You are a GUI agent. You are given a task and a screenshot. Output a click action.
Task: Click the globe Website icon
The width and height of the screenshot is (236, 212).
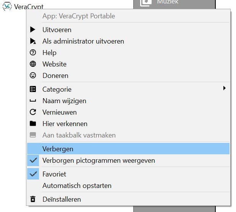pyautogui.click(x=33, y=64)
